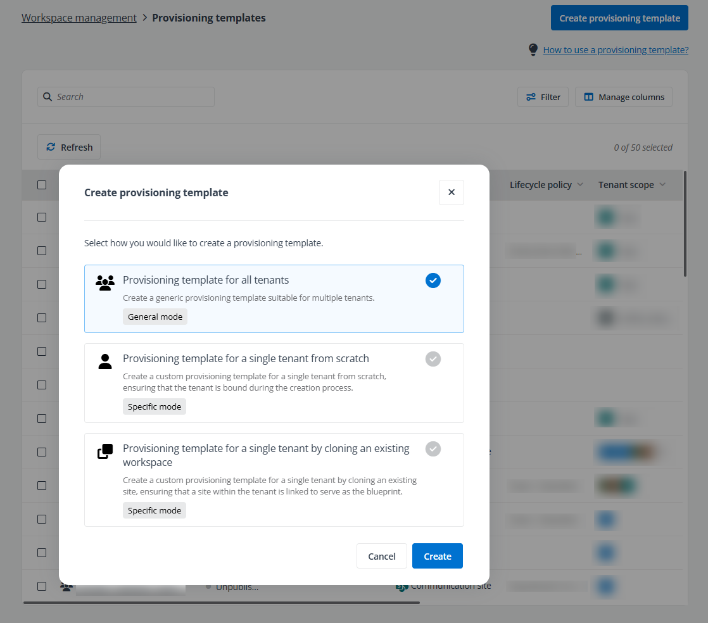Click the single person icon option
This screenshot has height=623, width=708.
click(105, 362)
